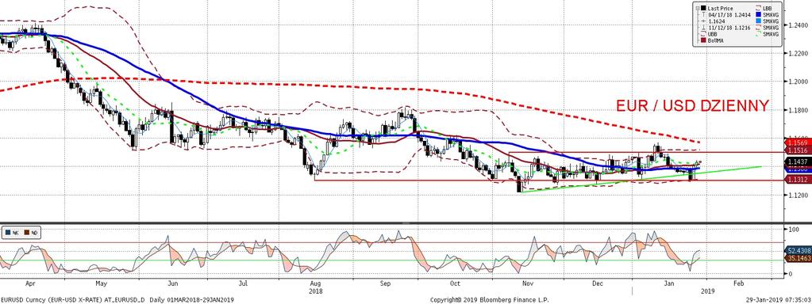Screen dimensions: 812x304
Task: Click the brown %D swatch in stochastic legend
Action: click(27, 232)
